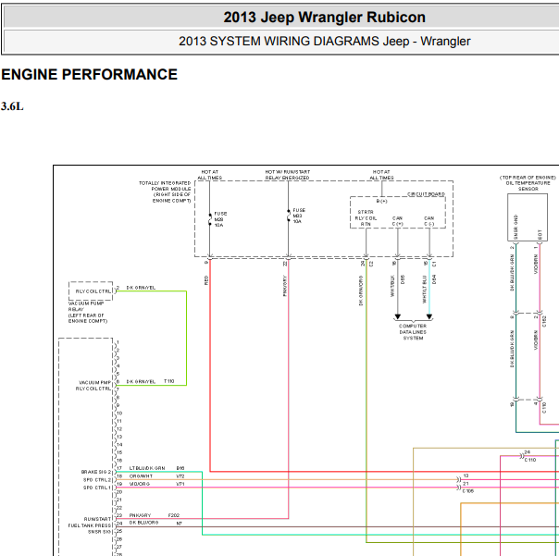559x556 pixels.
Task: Click the "VACUUM PMP RLY COIL CTRL" pin label
Action: click(x=93, y=386)
